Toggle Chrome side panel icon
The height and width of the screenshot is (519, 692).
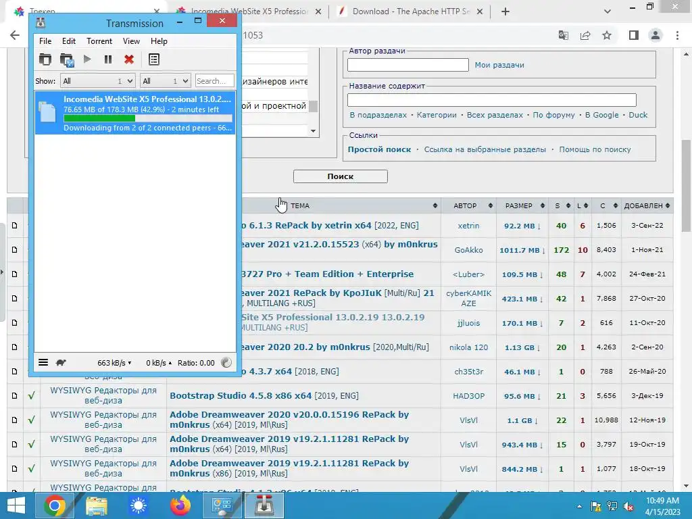coord(634,35)
